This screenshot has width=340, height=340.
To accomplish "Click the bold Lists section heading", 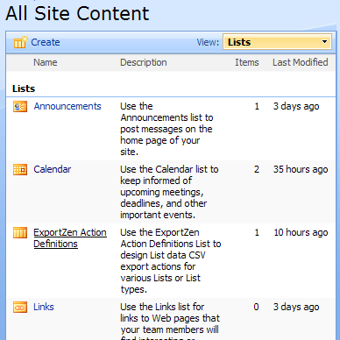I will pyautogui.click(x=24, y=89).
